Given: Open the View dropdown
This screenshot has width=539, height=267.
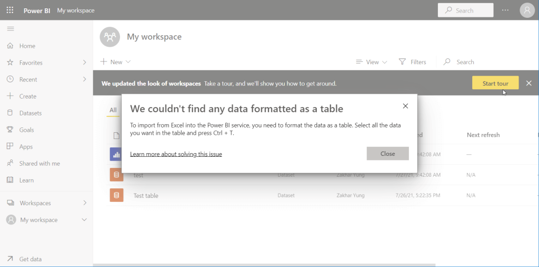Looking at the screenshot, I should pyautogui.click(x=372, y=62).
